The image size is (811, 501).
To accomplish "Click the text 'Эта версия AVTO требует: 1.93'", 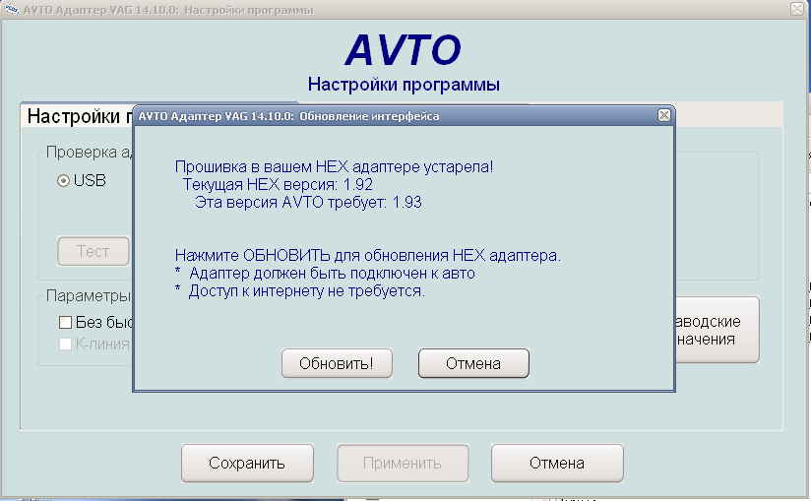I will click(x=308, y=202).
